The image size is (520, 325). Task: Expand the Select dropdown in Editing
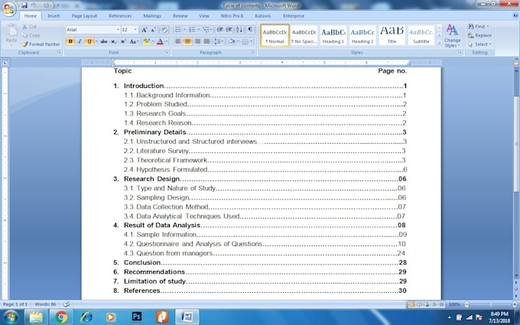point(482,44)
